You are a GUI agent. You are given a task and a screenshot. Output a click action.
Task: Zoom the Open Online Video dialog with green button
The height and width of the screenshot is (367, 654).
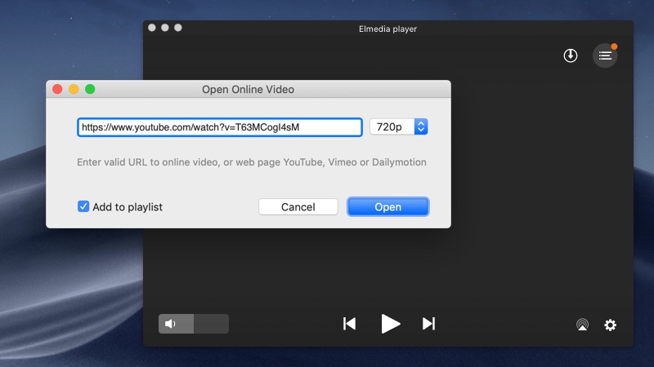[90, 89]
